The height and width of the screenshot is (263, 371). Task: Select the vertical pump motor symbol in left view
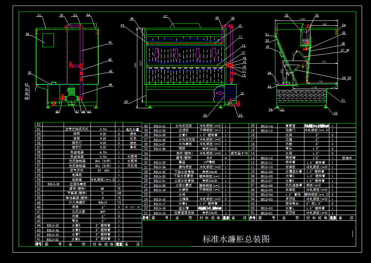[71, 90]
